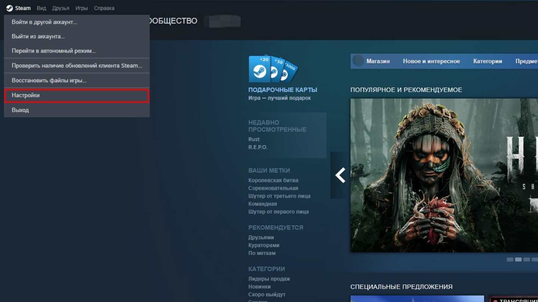This screenshot has width=538, height=302.
Task: Click the Steam logo icon in menu bar
Action: tap(9, 8)
